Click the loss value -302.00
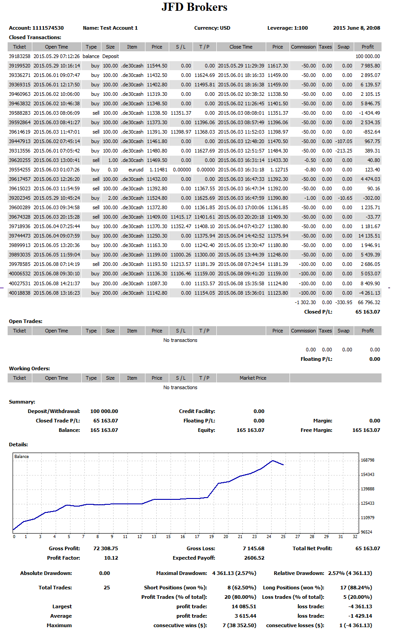The height and width of the screenshot is (642, 395). 372,198
